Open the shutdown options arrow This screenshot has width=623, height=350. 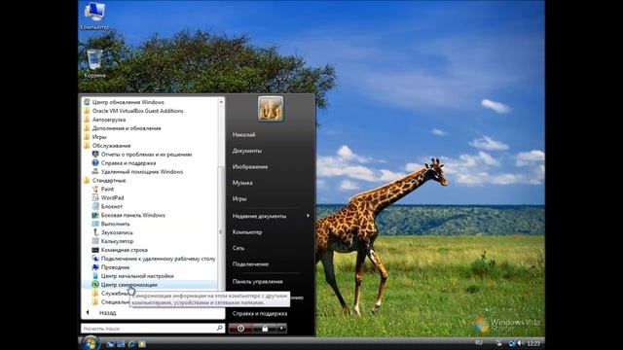coord(281,329)
